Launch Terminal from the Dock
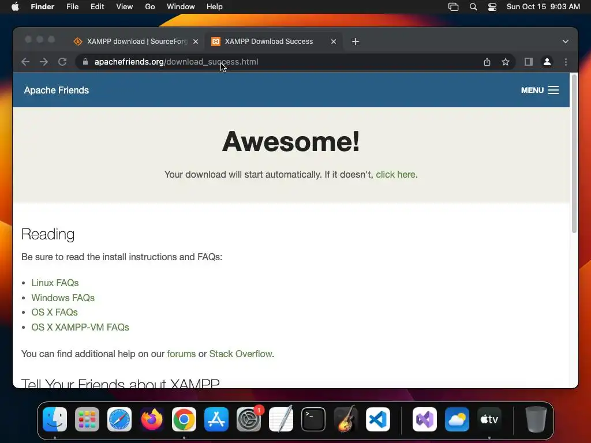The width and height of the screenshot is (591, 443). pyautogui.click(x=313, y=419)
